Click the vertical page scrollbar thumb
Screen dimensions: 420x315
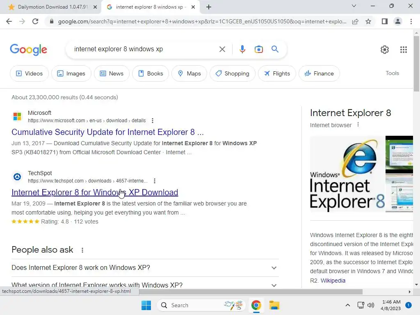[416, 64]
